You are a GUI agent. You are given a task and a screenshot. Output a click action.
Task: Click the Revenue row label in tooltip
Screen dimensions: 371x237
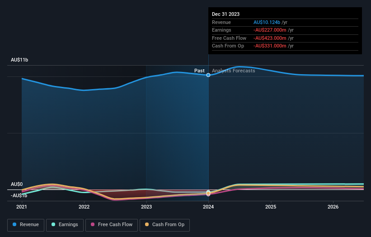(221, 22)
